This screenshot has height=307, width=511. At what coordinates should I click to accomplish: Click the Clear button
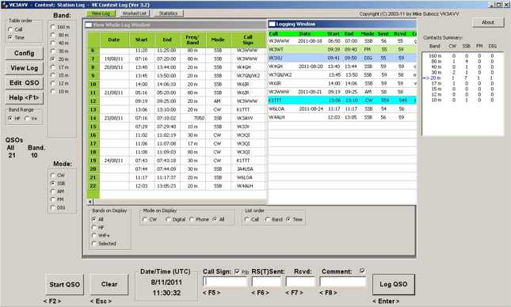tap(109, 284)
